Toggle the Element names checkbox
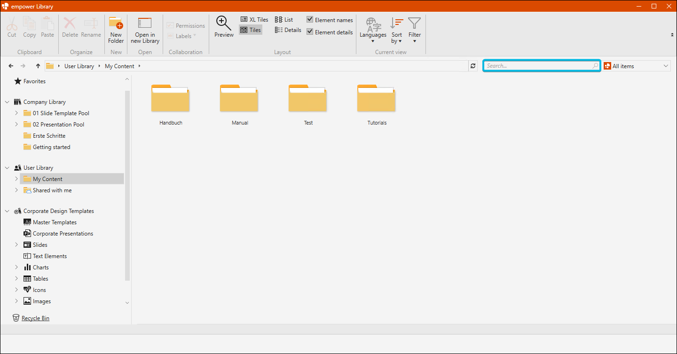The width and height of the screenshot is (677, 354). 310,20
